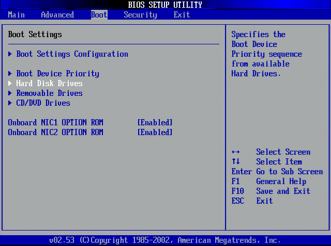Open Boot Settings Configuration submenu
Screen dimensions: 331x246
click(x=72, y=54)
